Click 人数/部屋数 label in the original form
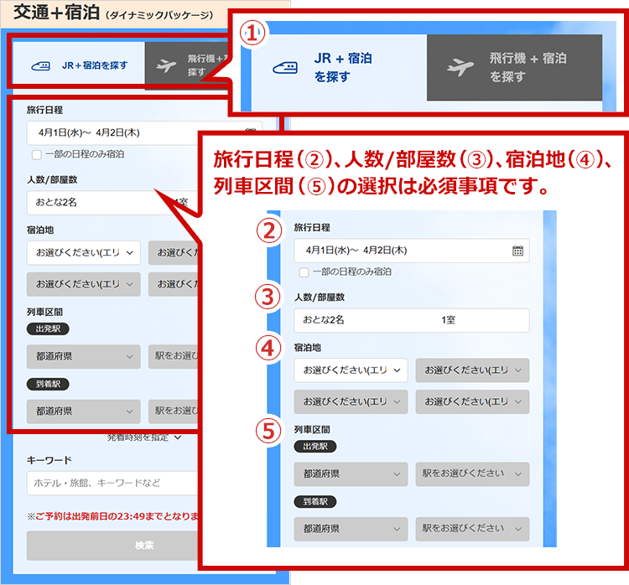629x585 pixels. click(52, 179)
